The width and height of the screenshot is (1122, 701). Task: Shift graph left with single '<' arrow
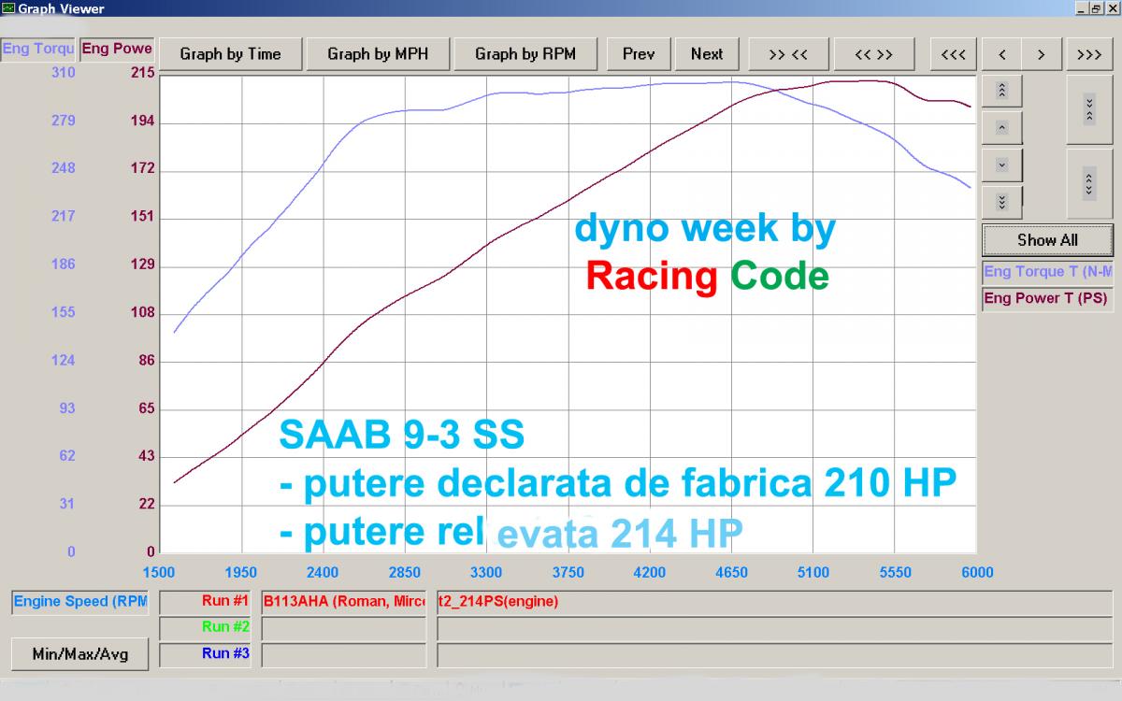click(1002, 54)
